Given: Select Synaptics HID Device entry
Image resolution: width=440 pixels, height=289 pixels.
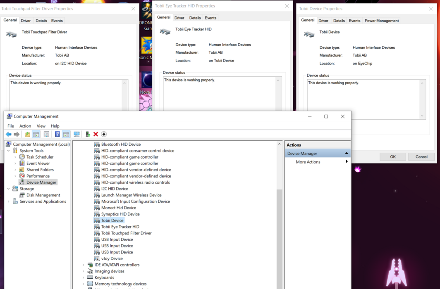Looking at the screenshot, I should (x=120, y=214).
